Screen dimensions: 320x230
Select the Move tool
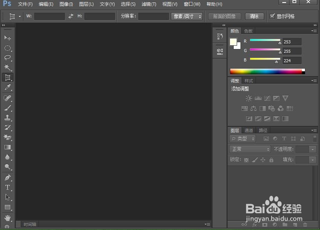[x=8, y=38]
